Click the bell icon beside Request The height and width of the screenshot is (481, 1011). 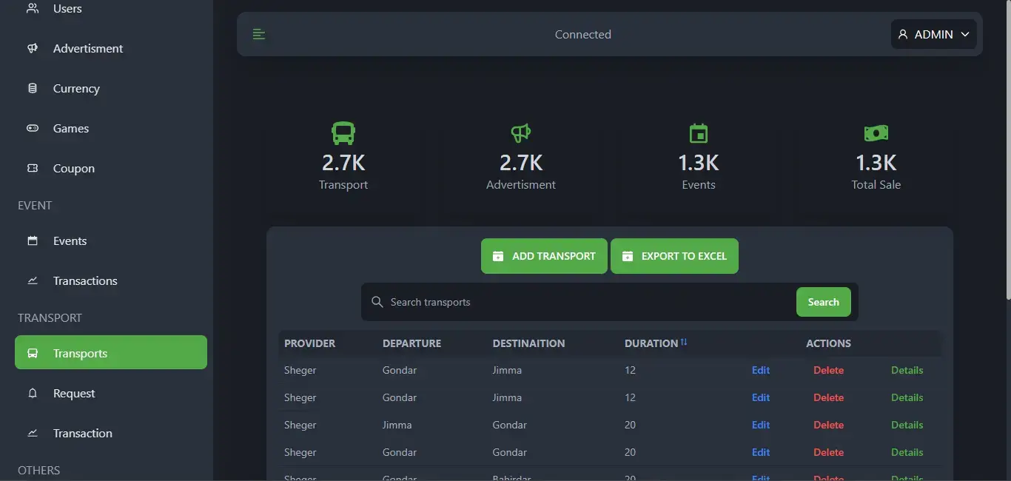(33, 393)
